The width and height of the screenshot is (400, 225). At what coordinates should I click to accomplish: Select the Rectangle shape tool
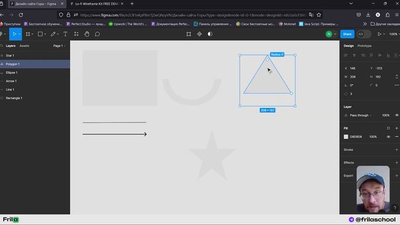[40, 34]
